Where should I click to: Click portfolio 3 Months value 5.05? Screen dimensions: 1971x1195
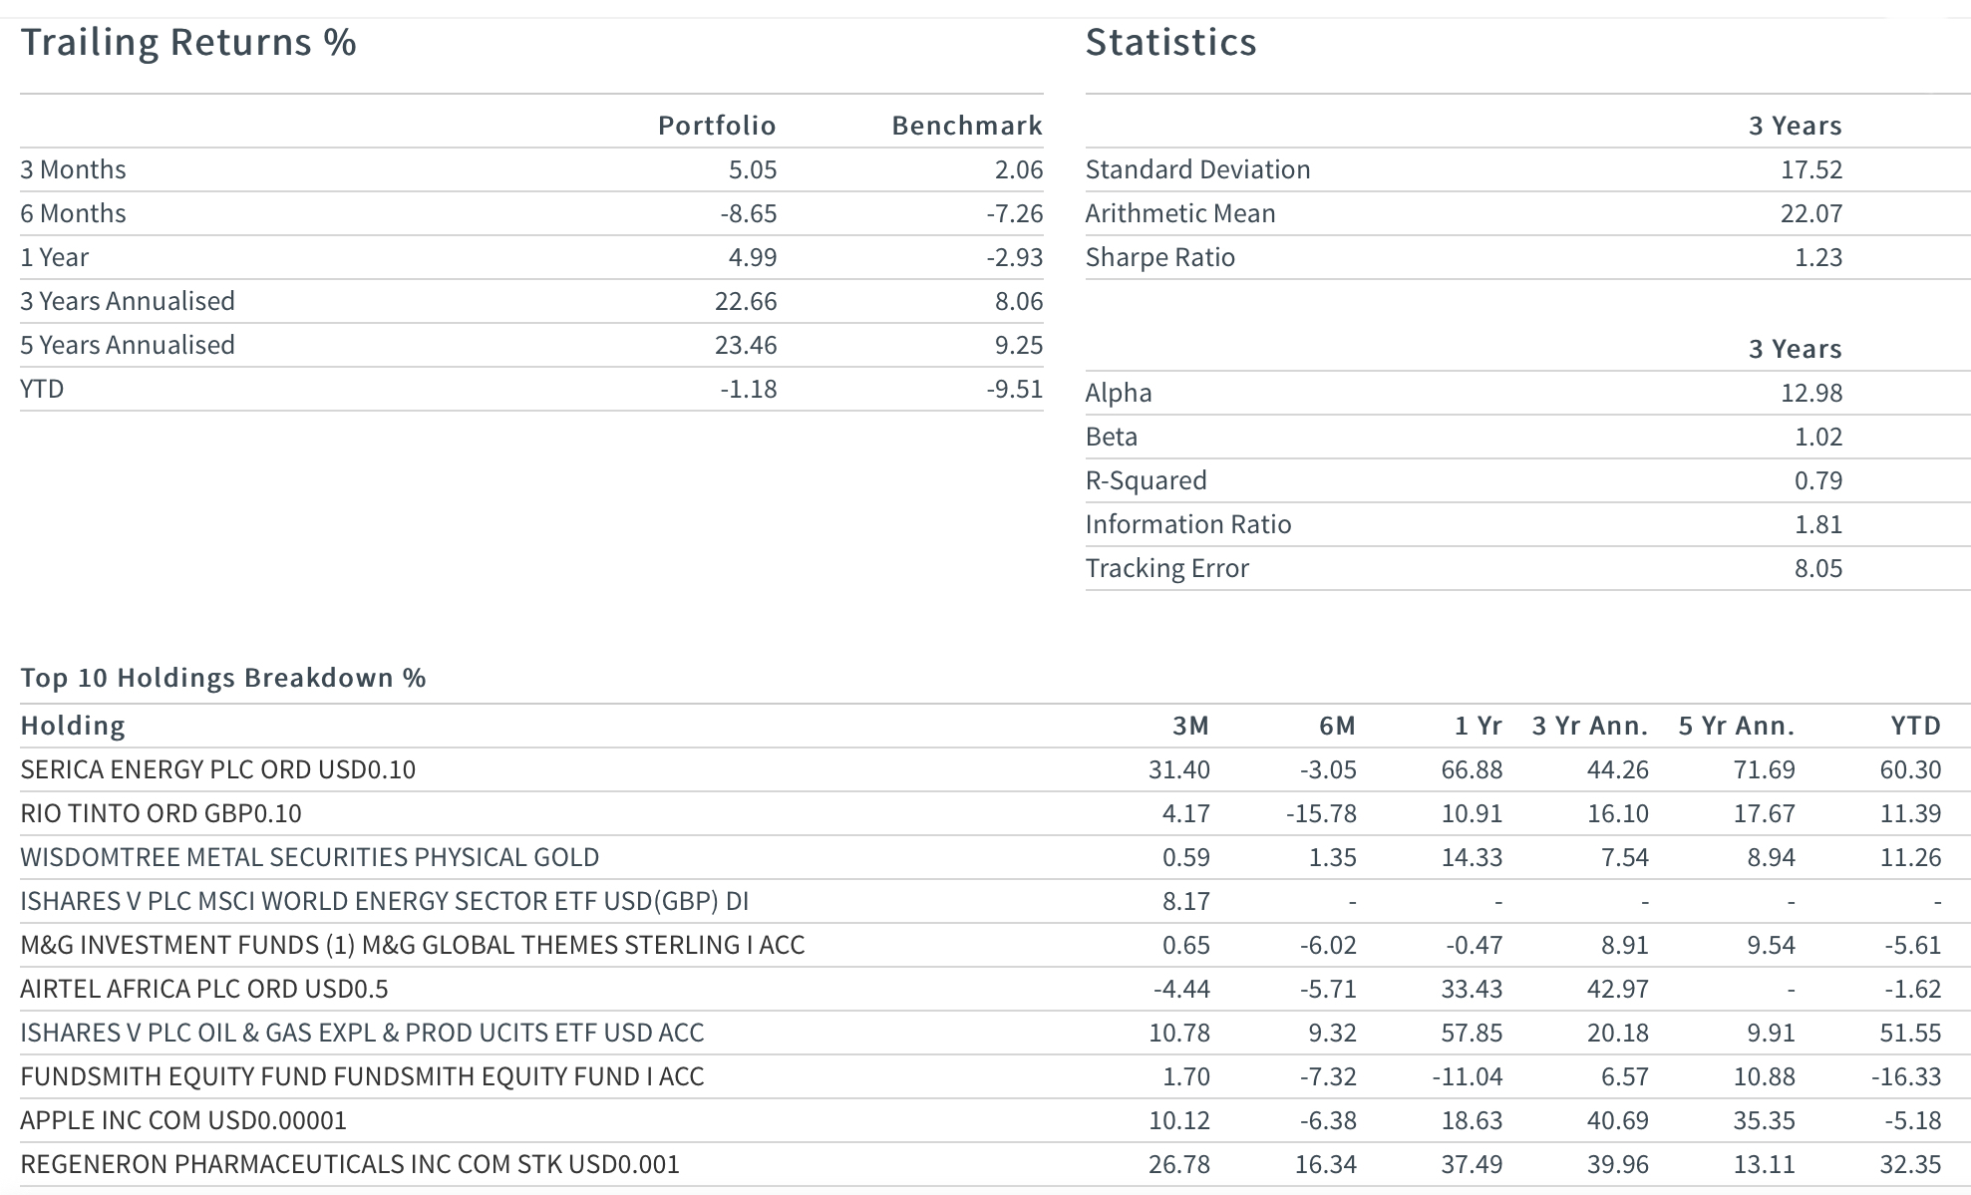(753, 169)
